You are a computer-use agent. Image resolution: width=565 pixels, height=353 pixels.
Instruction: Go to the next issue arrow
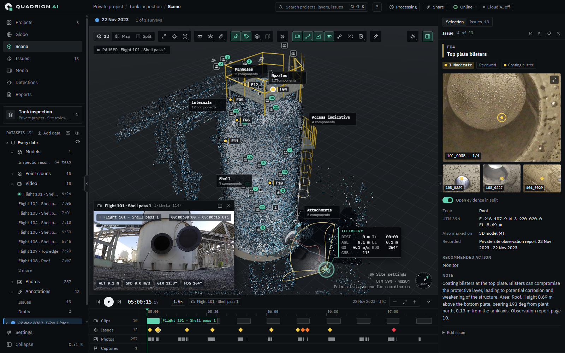540,33
